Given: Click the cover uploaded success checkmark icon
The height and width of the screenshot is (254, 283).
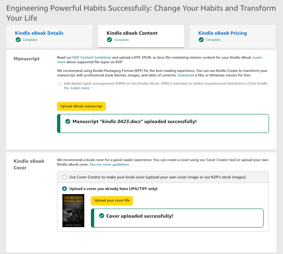Looking at the screenshot, I should pos(102,216).
